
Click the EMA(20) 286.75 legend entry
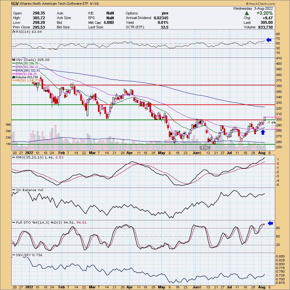point(25,63)
